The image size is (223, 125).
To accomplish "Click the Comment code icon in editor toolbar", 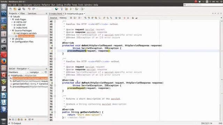I will coord(133,18).
